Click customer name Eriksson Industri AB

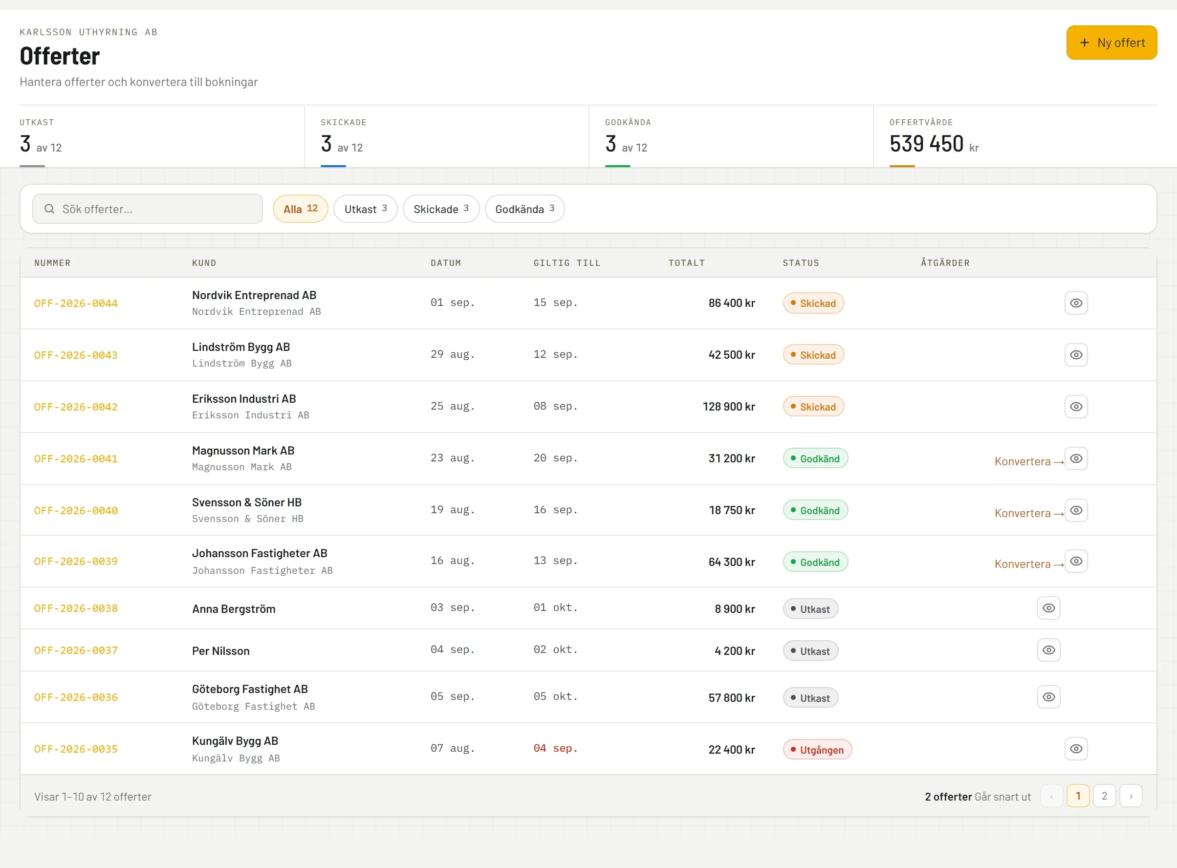[244, 399]
